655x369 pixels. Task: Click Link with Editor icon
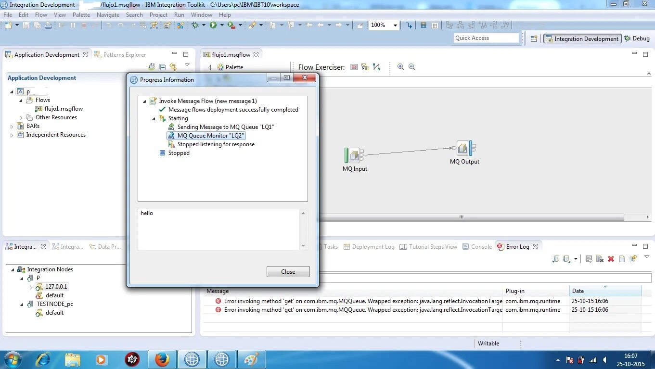point(173,67)
